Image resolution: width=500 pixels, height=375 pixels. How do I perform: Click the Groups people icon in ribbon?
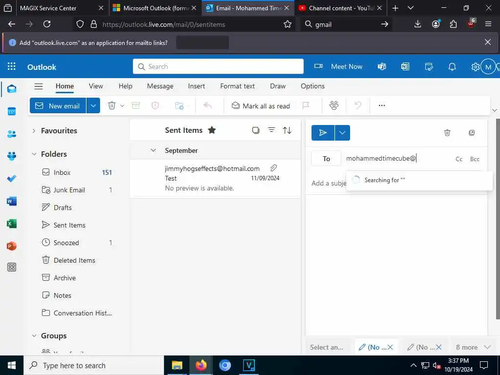[x=334, y=105]
